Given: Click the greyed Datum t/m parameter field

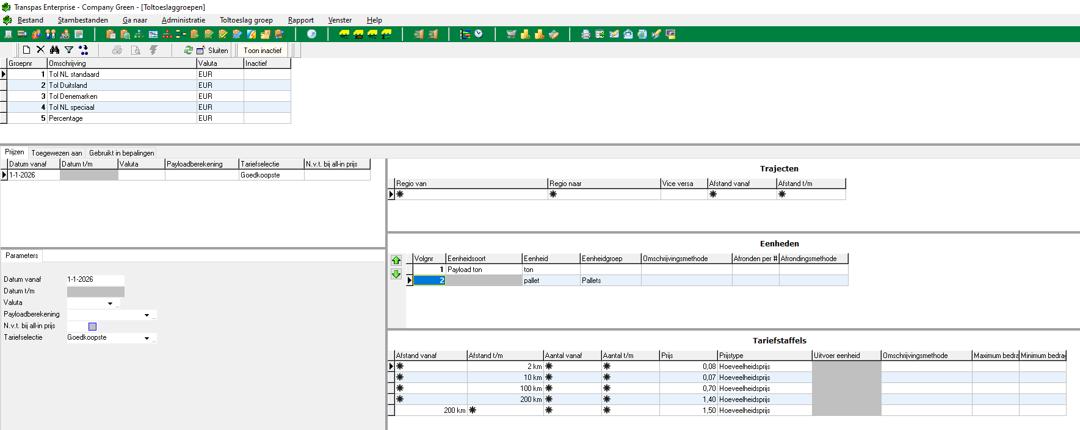Looking at the screenshot, I should [95, 292].
